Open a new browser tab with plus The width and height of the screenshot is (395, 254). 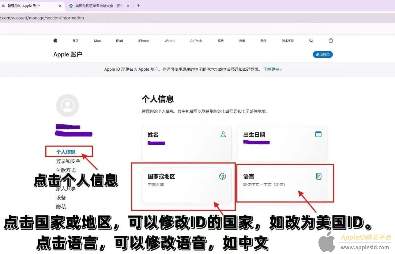[x=138, y=6]
